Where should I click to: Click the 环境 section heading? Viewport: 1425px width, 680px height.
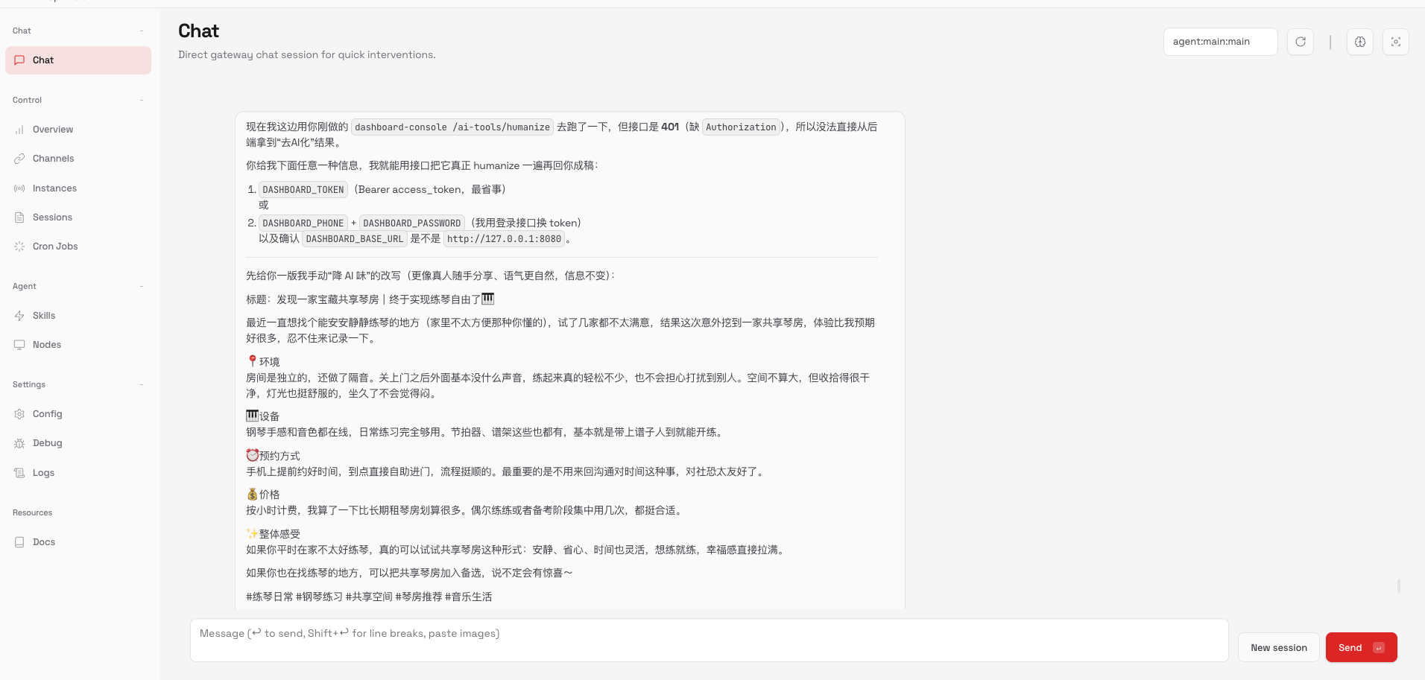[x=263, y=362]
